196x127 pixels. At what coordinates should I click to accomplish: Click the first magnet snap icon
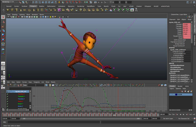click(x=67, y=2)
